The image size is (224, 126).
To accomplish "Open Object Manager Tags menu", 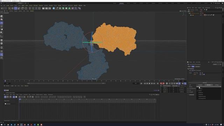I will click(203, 8).
